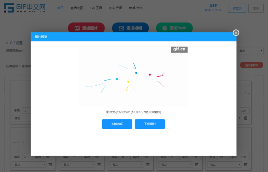Viewport: 268px width, 172px height.
Task: Go to GIF工具 menu
Action: point(96,8)
